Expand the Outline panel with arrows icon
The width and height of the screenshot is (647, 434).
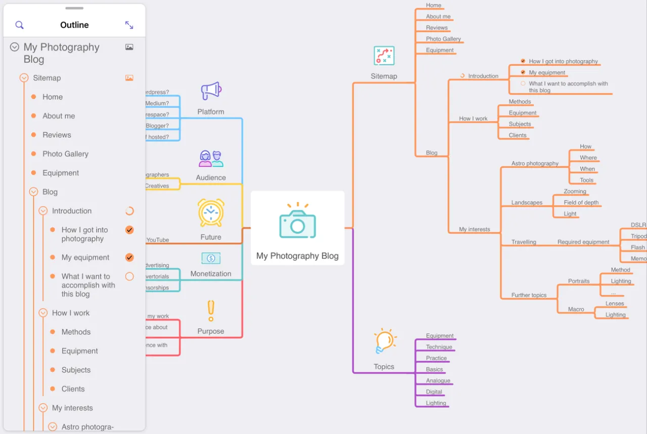129,25
